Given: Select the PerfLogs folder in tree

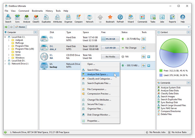Looking at the screenshot, I should 19,43.
